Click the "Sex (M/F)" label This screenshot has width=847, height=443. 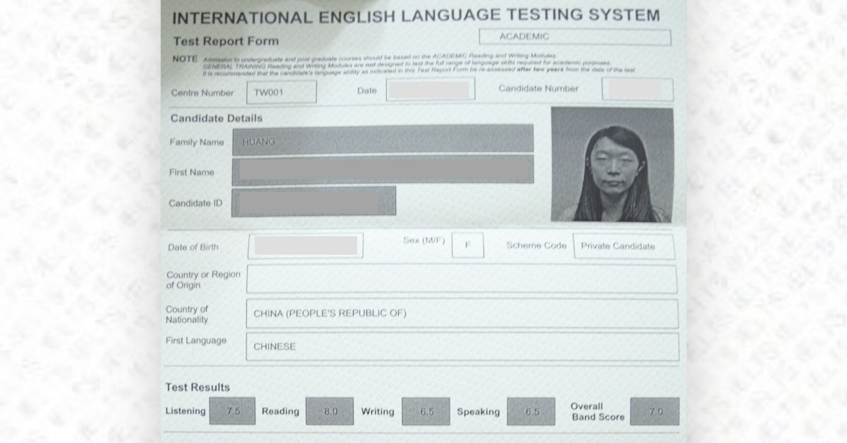[424, 241]
